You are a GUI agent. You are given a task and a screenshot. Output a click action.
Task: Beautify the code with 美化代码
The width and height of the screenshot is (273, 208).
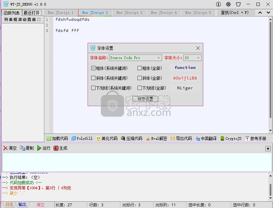click(x=107, y=138)
